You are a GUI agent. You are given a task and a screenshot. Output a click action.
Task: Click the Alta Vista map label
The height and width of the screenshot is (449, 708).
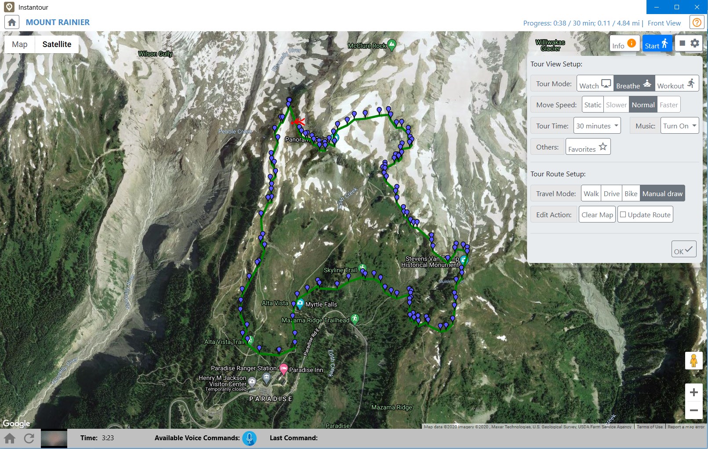pos(275,303)
